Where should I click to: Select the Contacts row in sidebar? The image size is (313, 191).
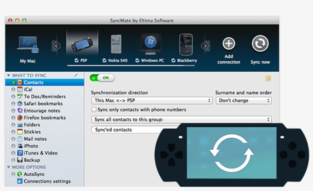click(45, 82)
